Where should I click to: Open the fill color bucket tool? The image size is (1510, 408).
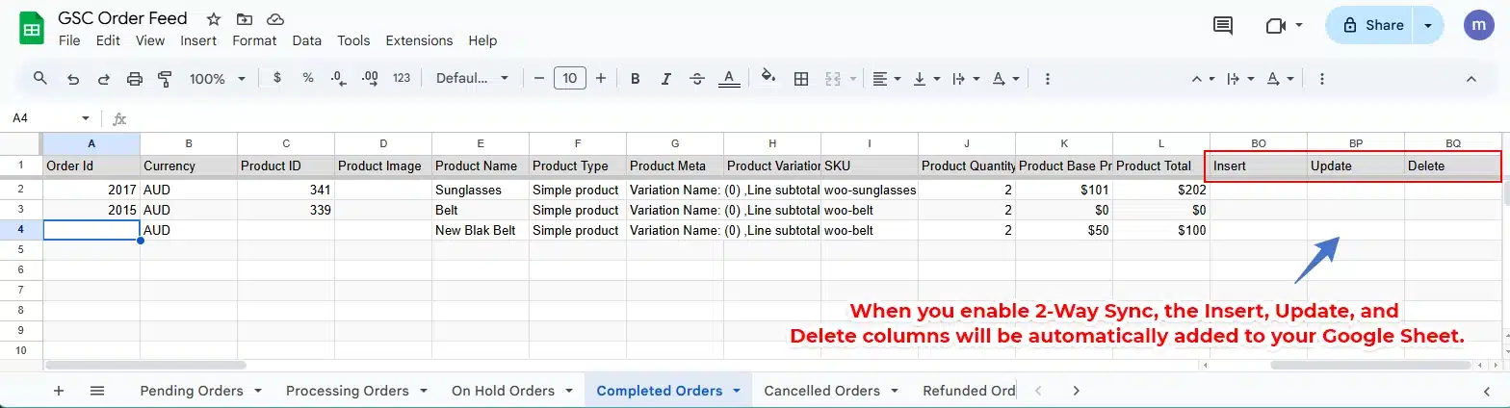coord(768,78)
